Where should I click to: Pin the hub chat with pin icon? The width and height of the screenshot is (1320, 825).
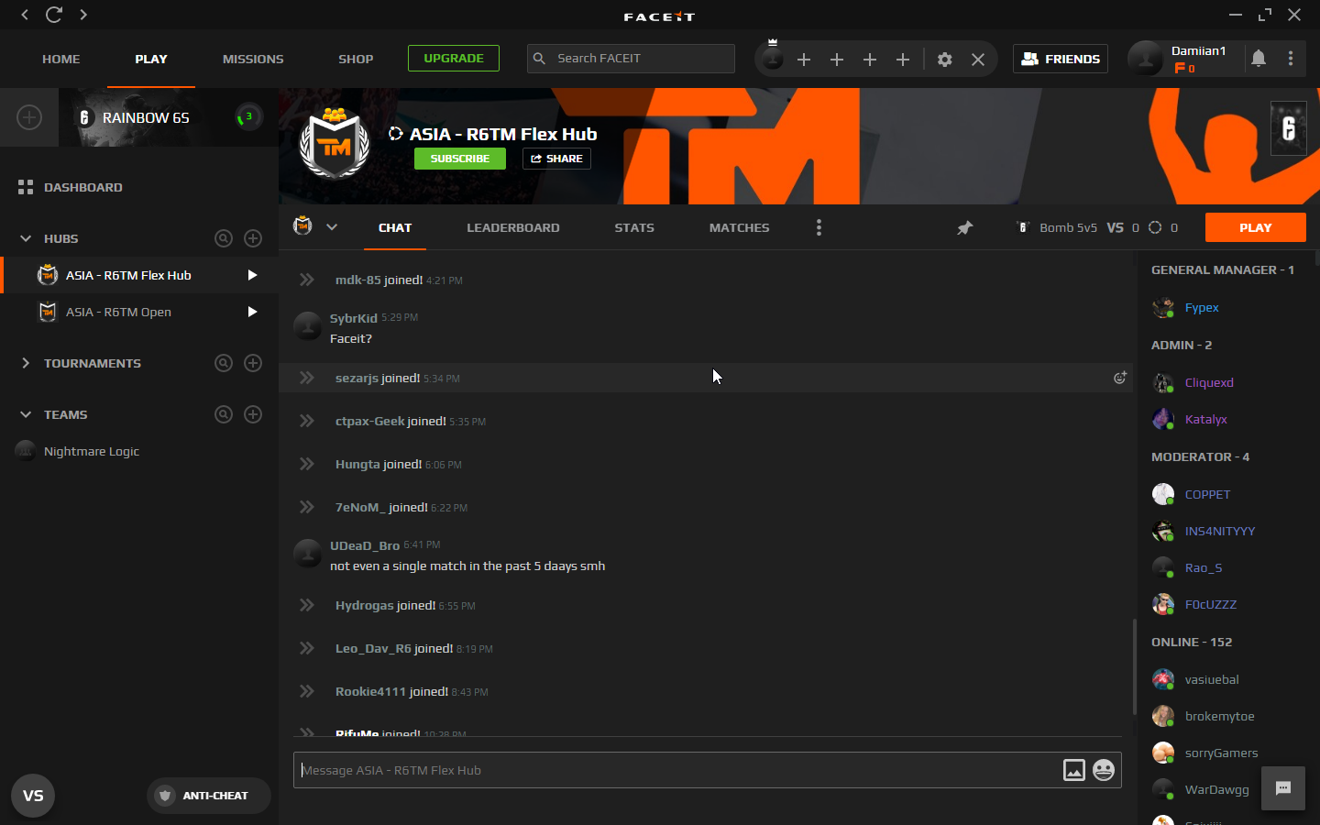(964, 228)
